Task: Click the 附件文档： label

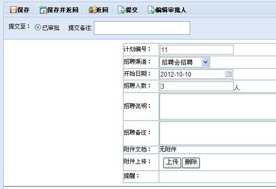Action: (137, 149)
